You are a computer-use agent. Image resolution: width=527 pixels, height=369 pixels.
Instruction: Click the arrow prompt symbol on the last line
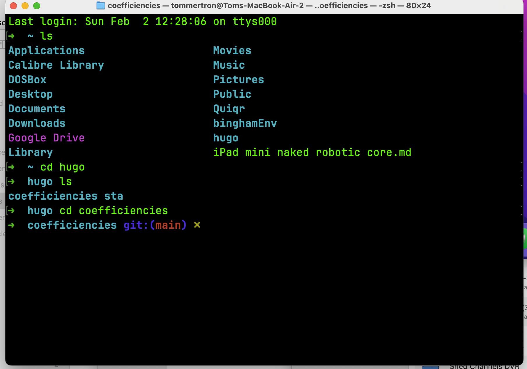[x=12, y=225]
